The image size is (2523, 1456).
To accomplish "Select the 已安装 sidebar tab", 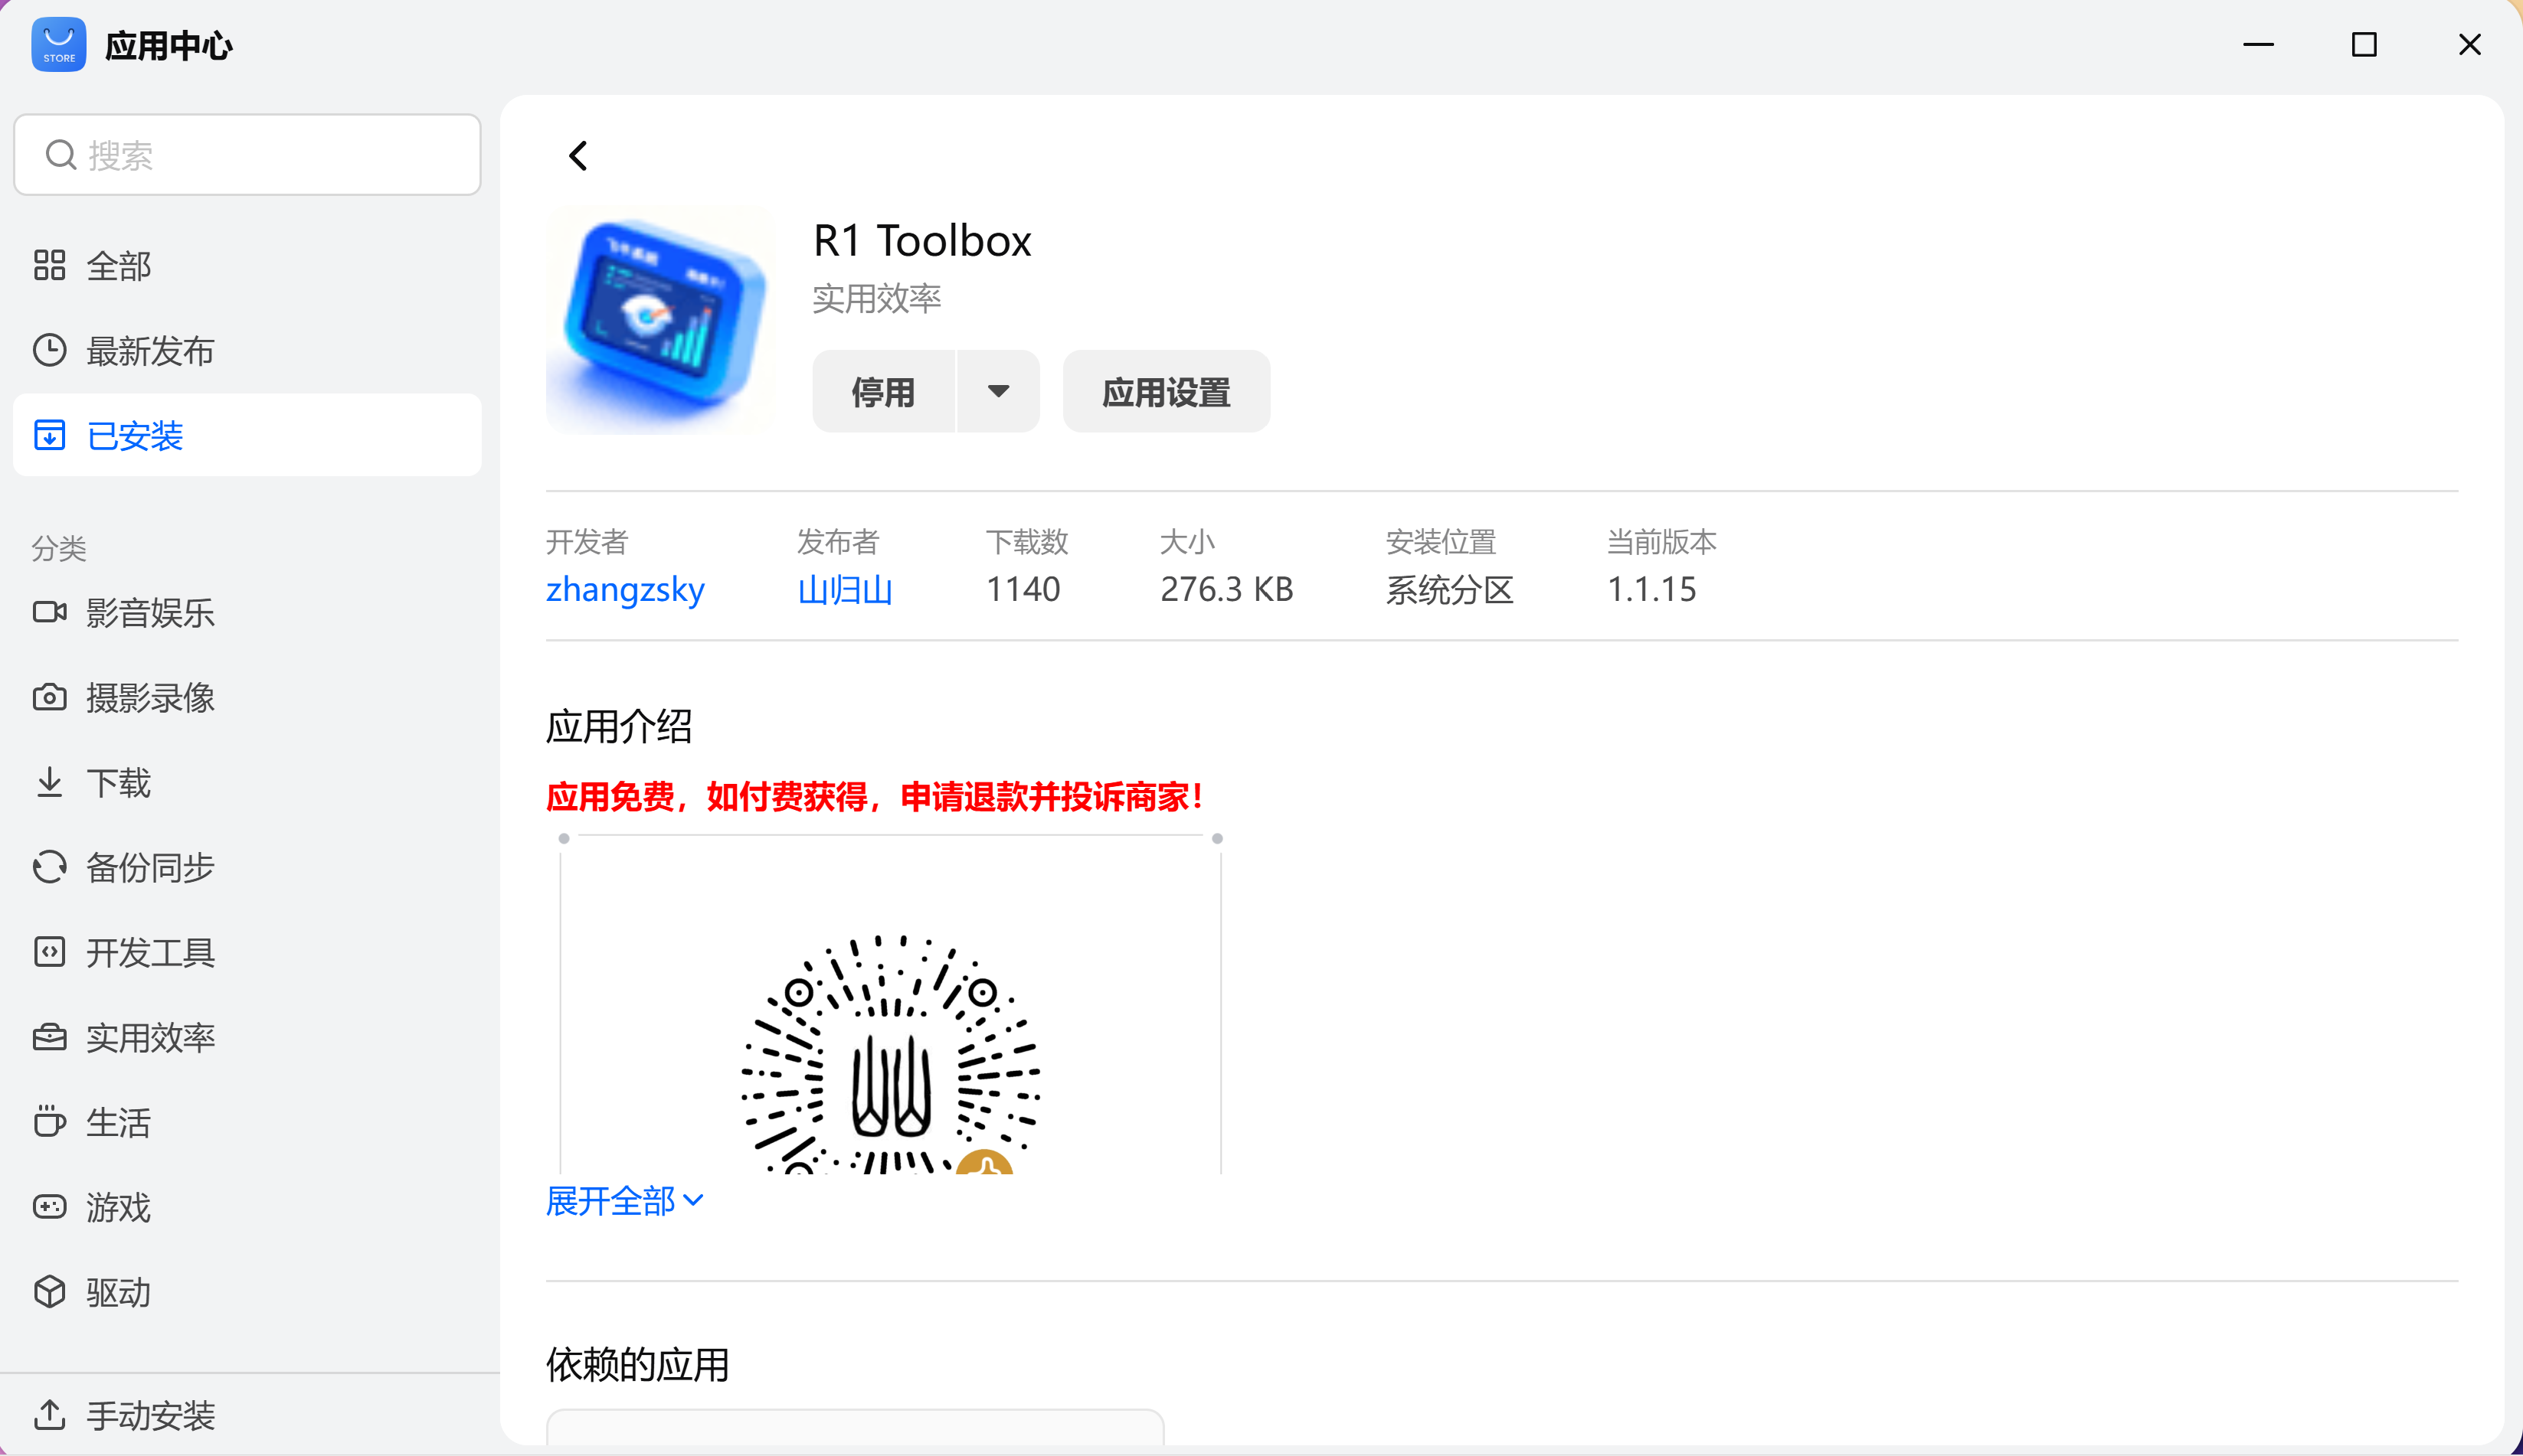I will (x=246, y=436).
